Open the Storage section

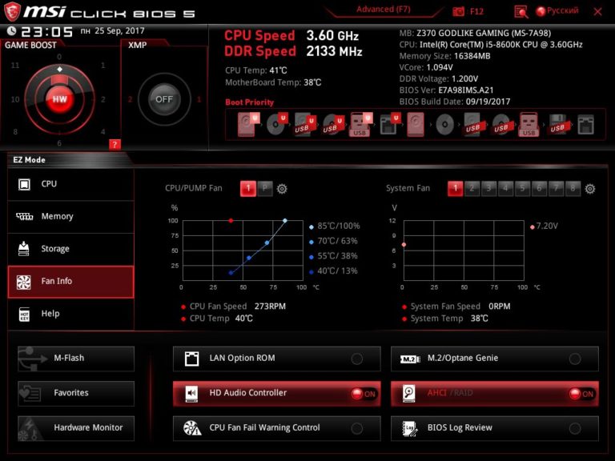(x=71, y=249)
